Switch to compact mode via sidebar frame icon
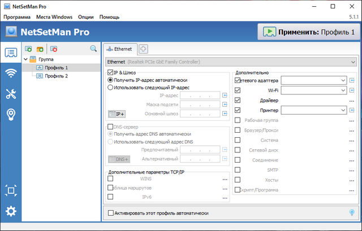The width and height of the screenshot is (362, 231). 11,190
